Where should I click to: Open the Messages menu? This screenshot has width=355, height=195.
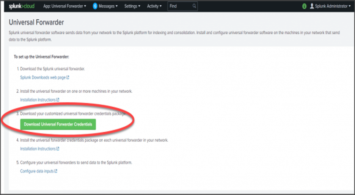(x=108, y=6)
